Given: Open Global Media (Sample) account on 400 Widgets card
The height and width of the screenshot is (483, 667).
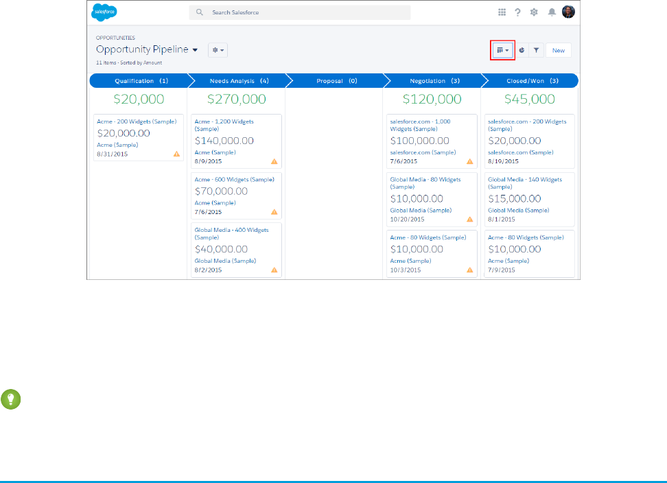Looking at the screenshot, I should (x=226, y=261).
